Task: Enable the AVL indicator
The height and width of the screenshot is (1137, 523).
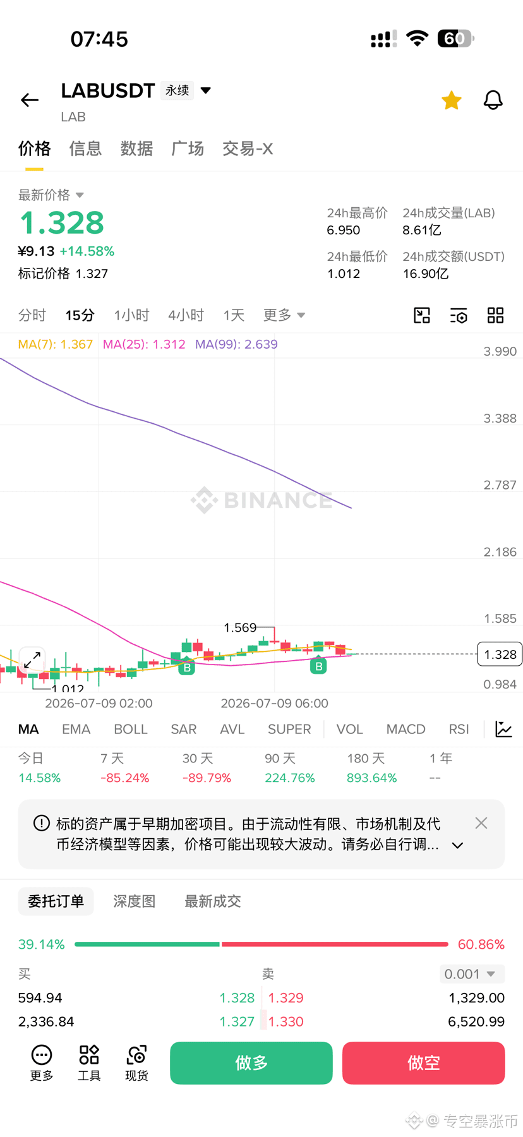Action: [232, 729]
